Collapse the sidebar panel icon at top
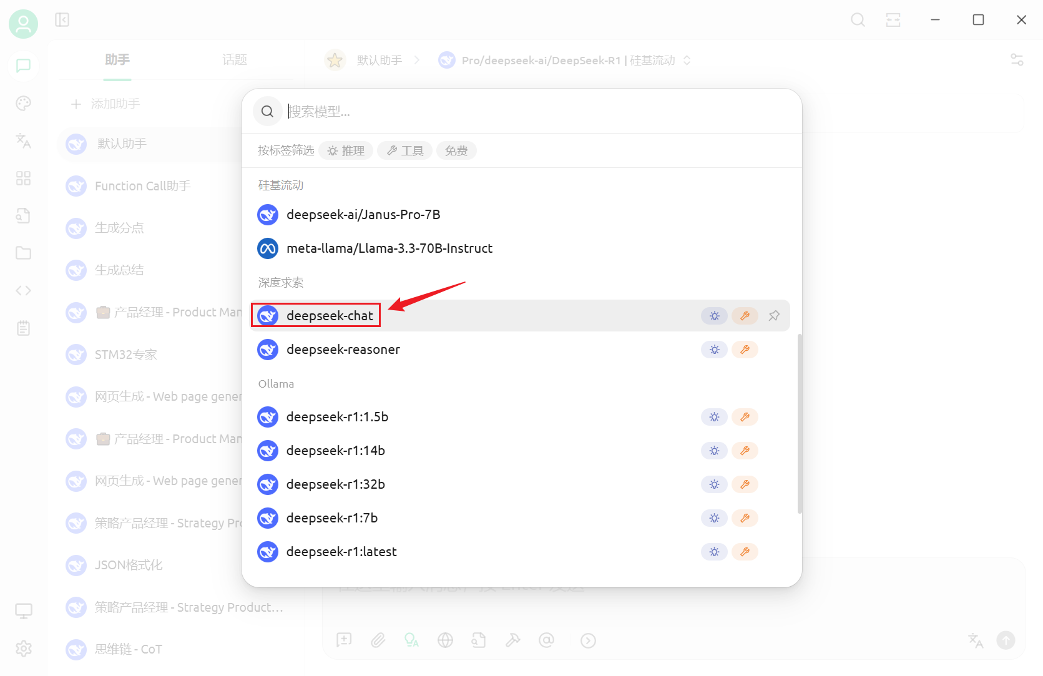The image size is (1043, 676). pos(62,20)
